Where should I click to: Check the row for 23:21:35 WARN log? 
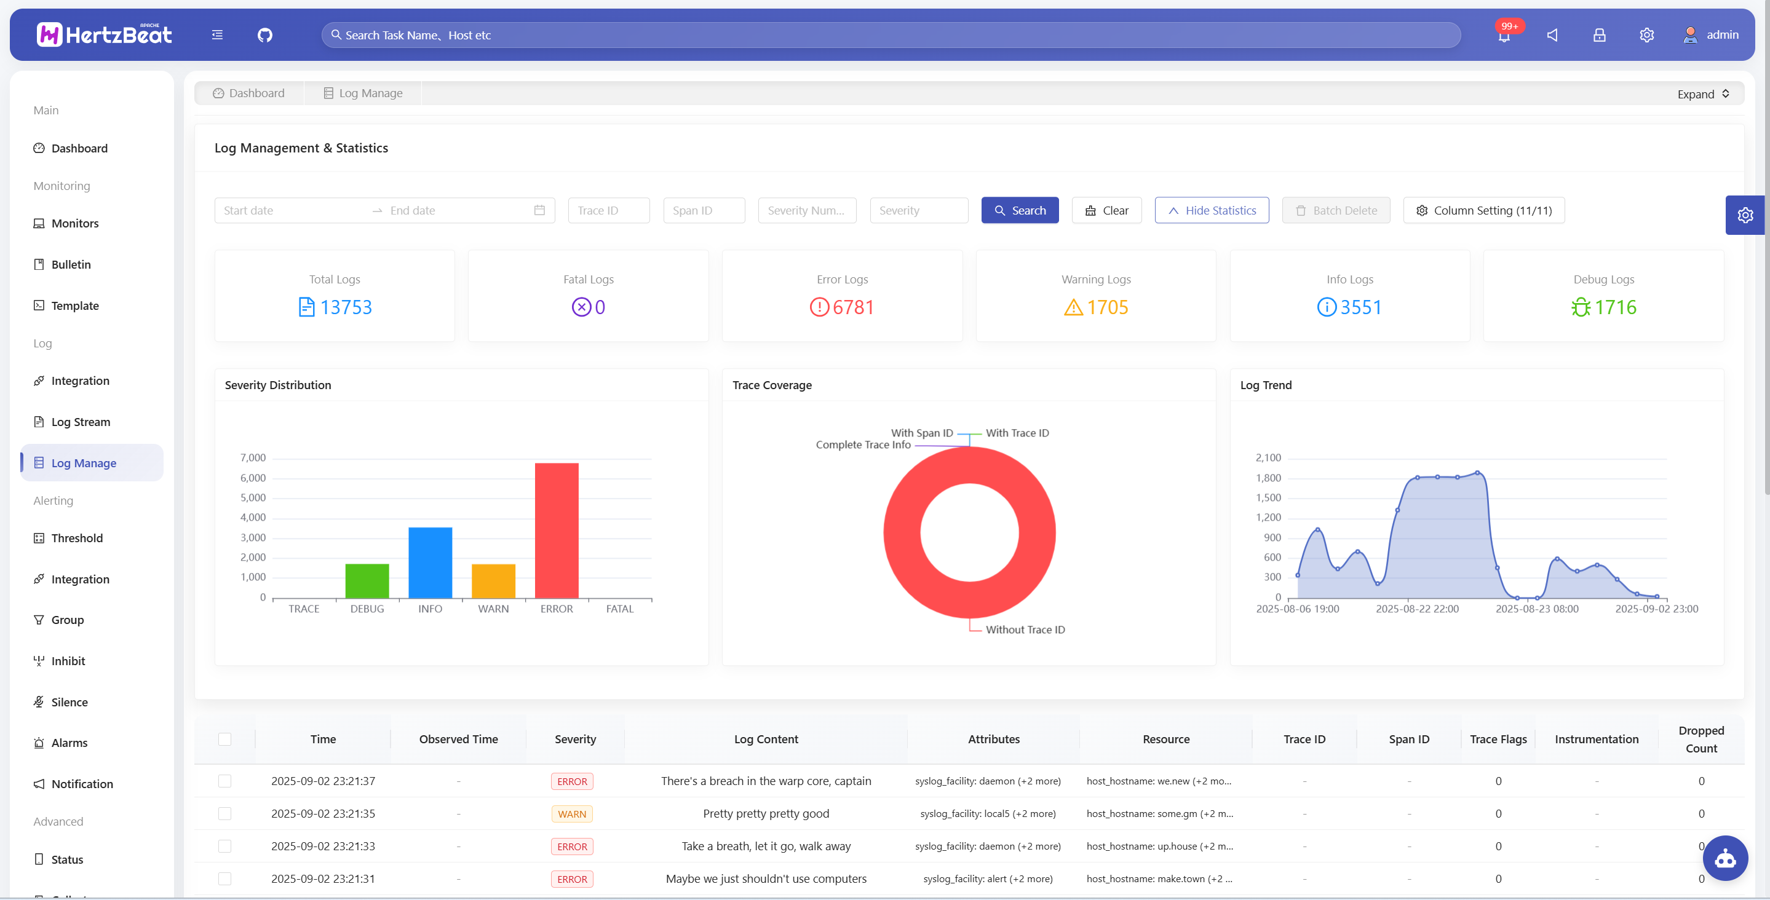[224, 813]
